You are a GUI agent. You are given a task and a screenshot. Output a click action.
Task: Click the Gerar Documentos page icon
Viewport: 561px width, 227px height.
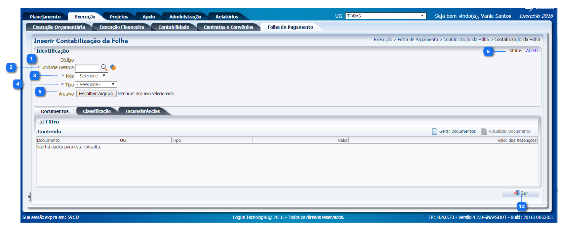click(434, 131)
